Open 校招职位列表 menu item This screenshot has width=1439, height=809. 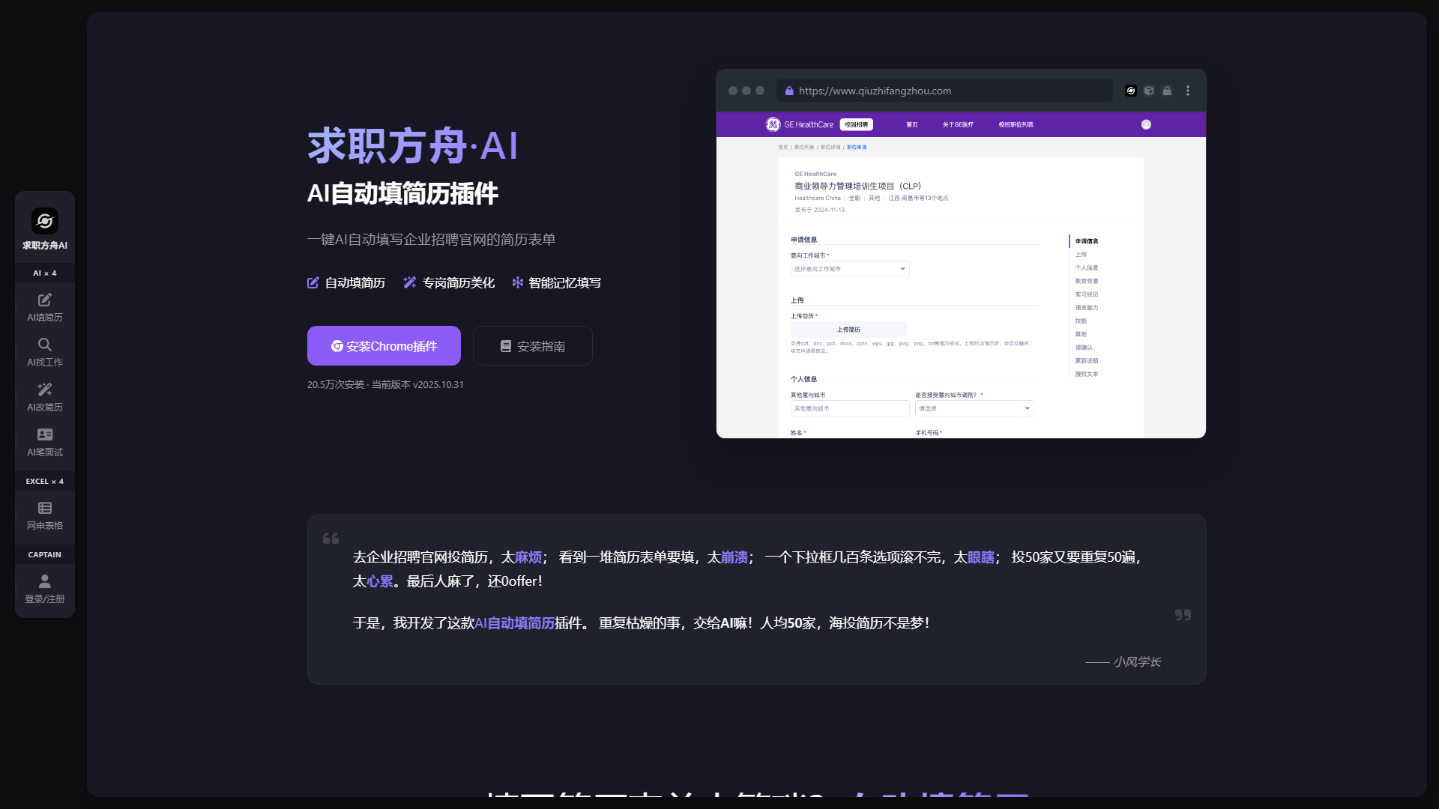(1016, 125)
